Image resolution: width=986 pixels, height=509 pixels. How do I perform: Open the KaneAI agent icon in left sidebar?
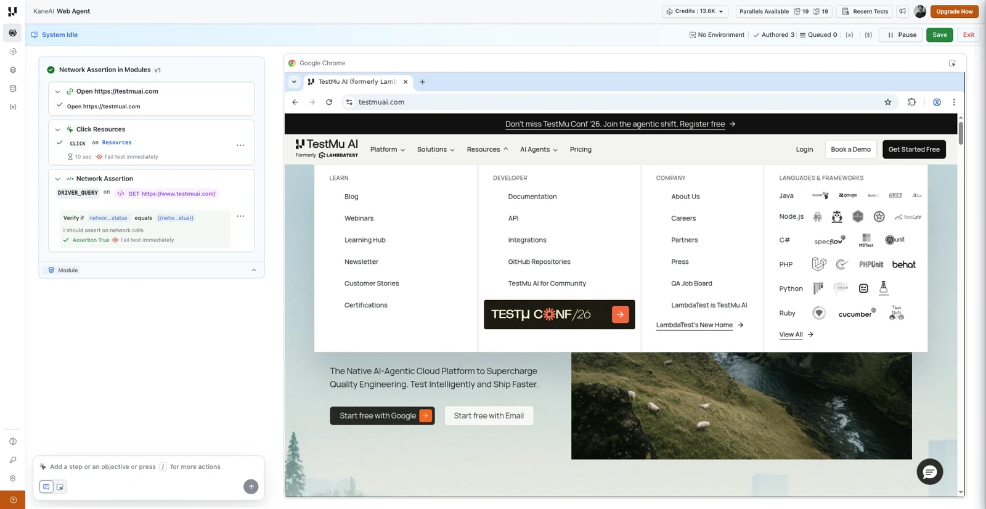(12, 33)
